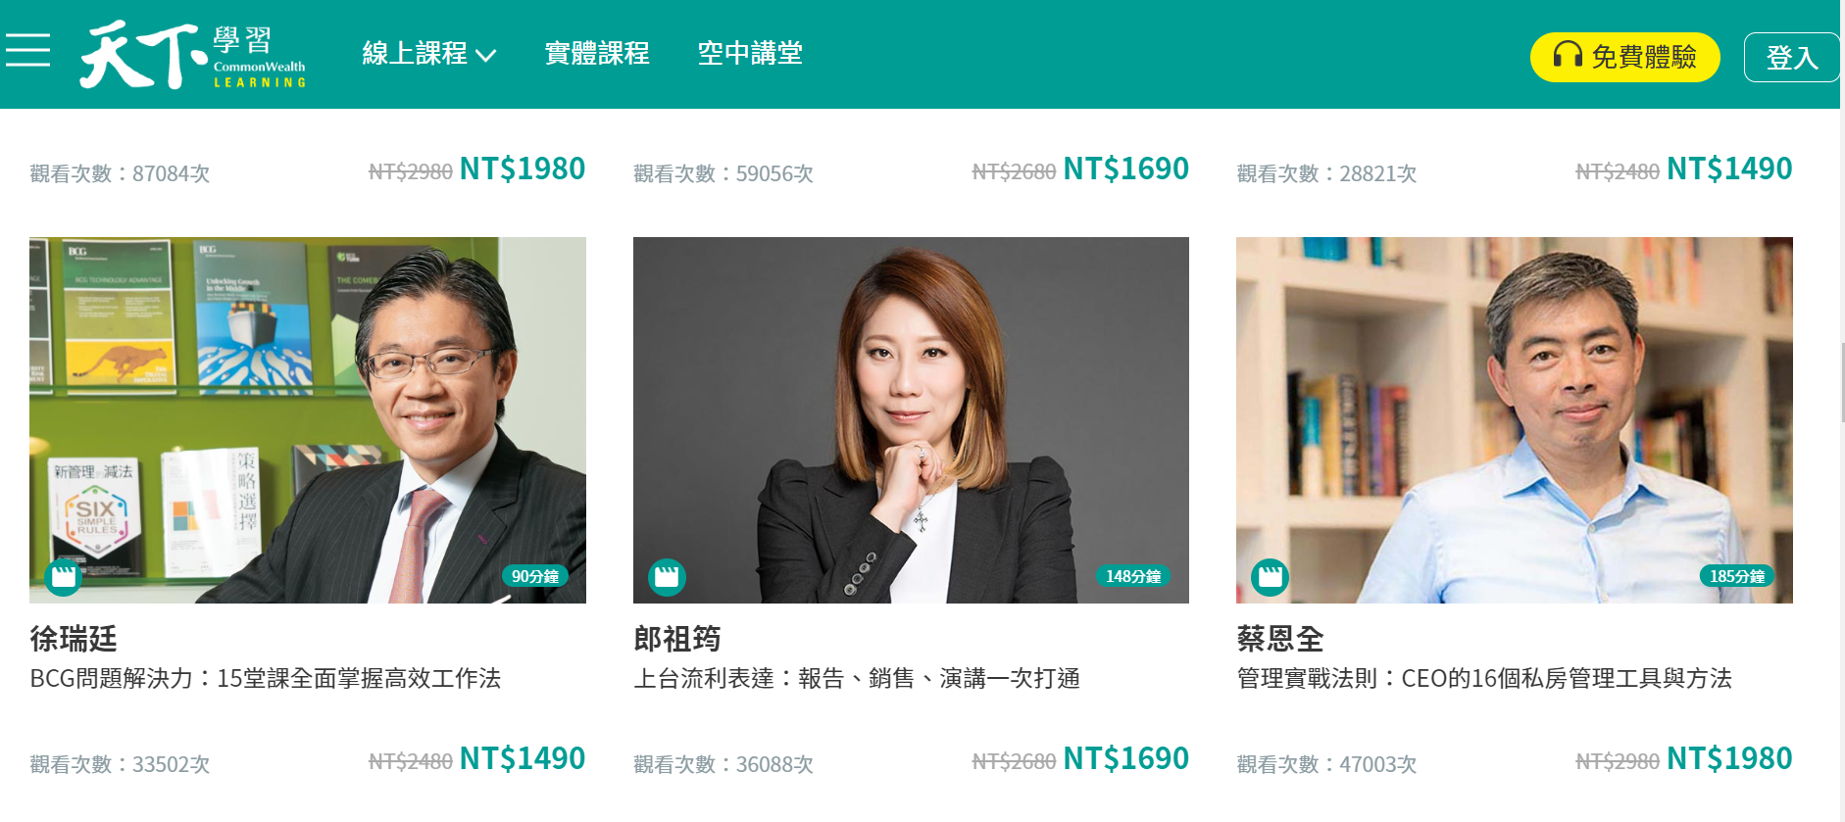The height and width of the screenshot is (822, 1845).
Task: Expand the 線上課程 dropdown menu
Action: click(429, 53)
